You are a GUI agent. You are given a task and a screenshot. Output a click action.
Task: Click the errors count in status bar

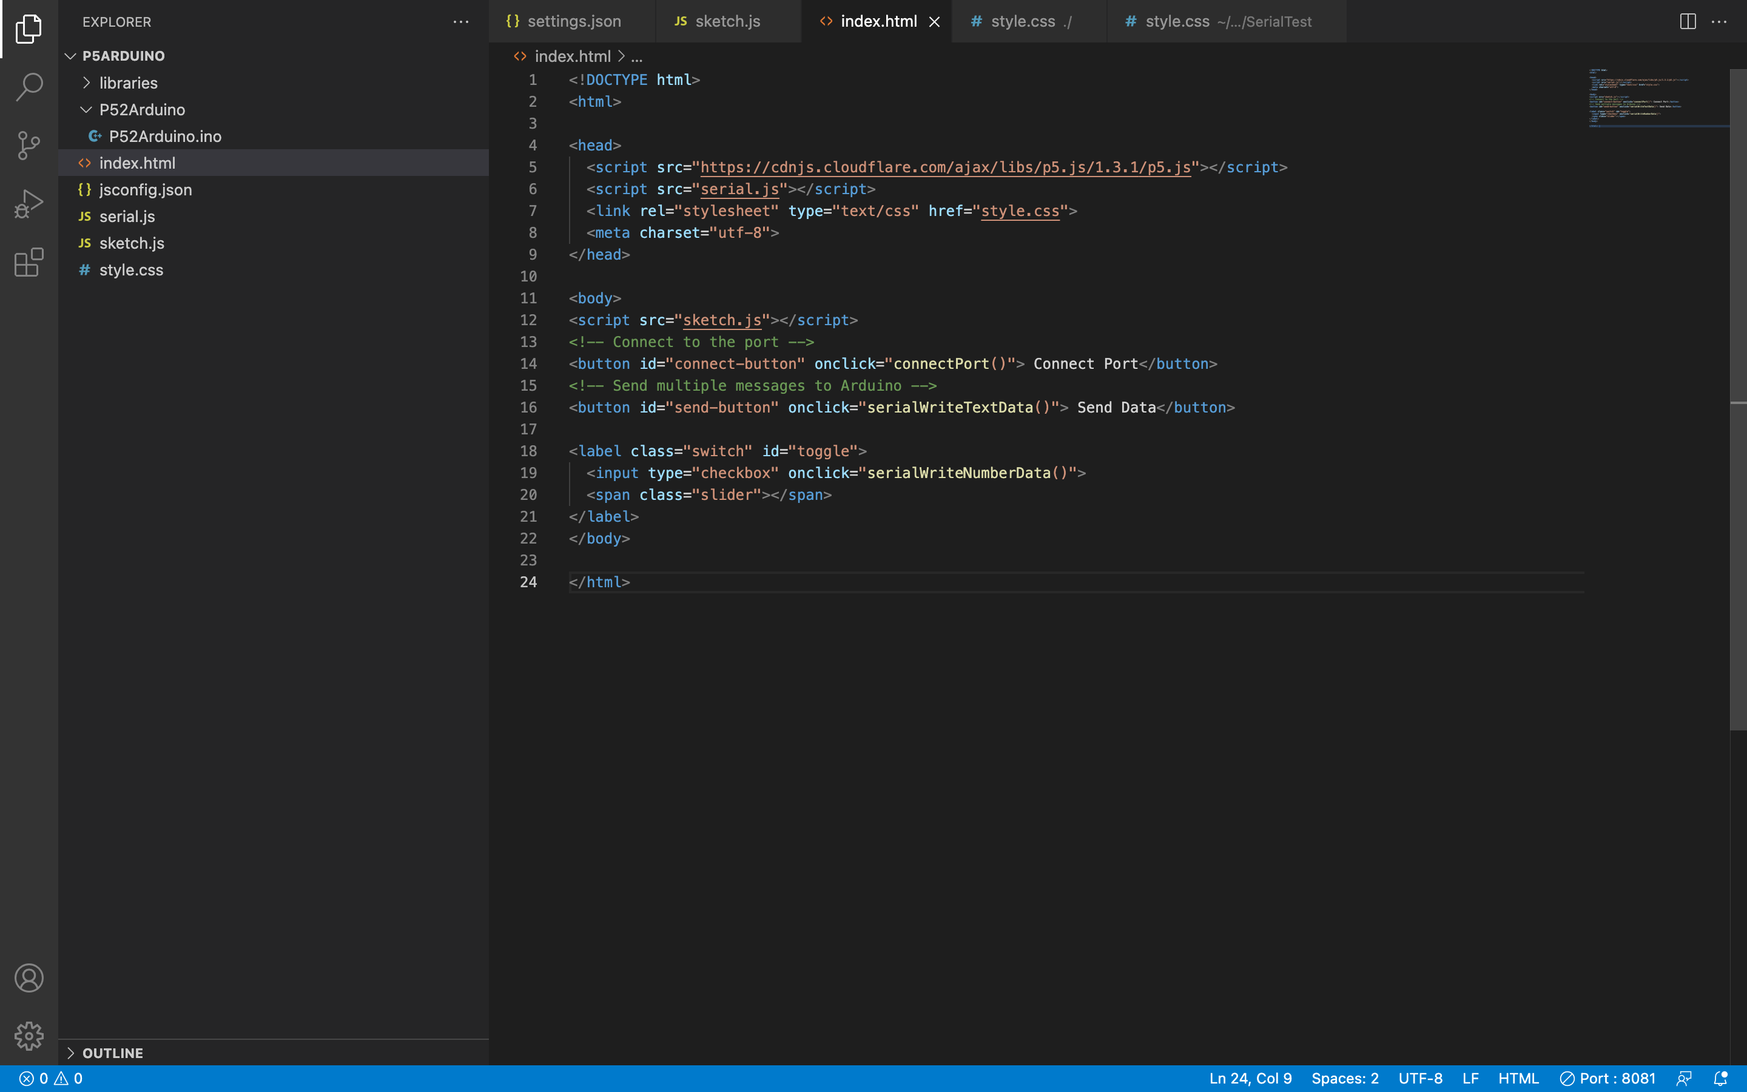click(x=34, y=1078)
